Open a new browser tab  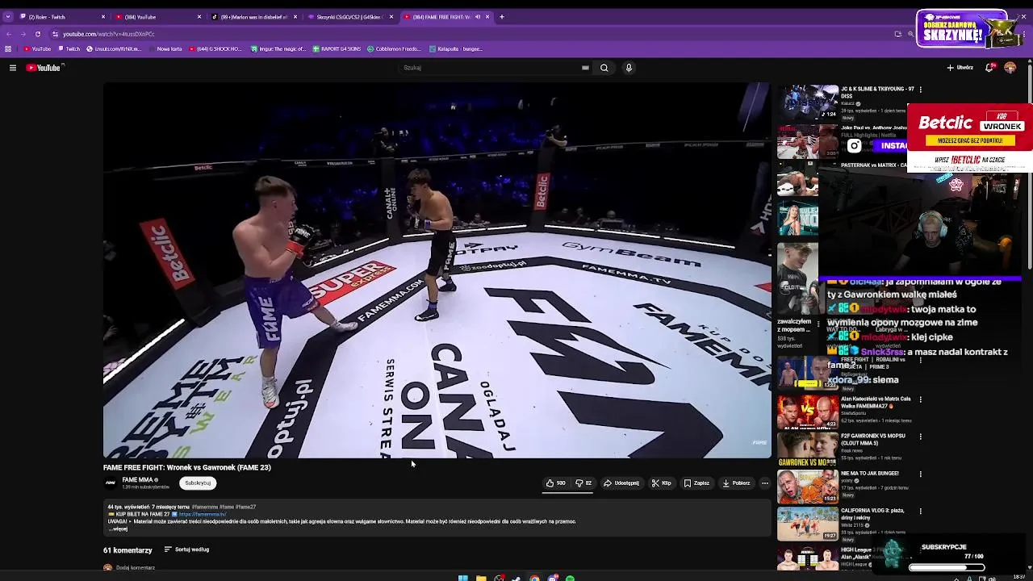pos(502,16)
